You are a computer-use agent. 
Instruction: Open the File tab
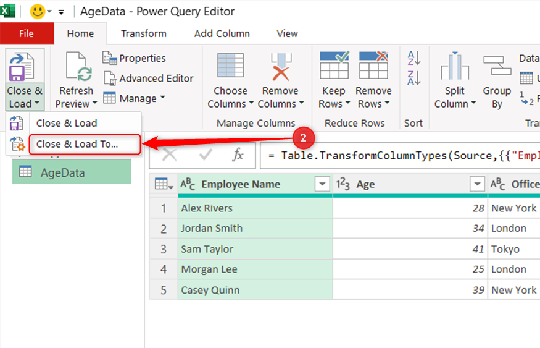(x=27, y=33)
